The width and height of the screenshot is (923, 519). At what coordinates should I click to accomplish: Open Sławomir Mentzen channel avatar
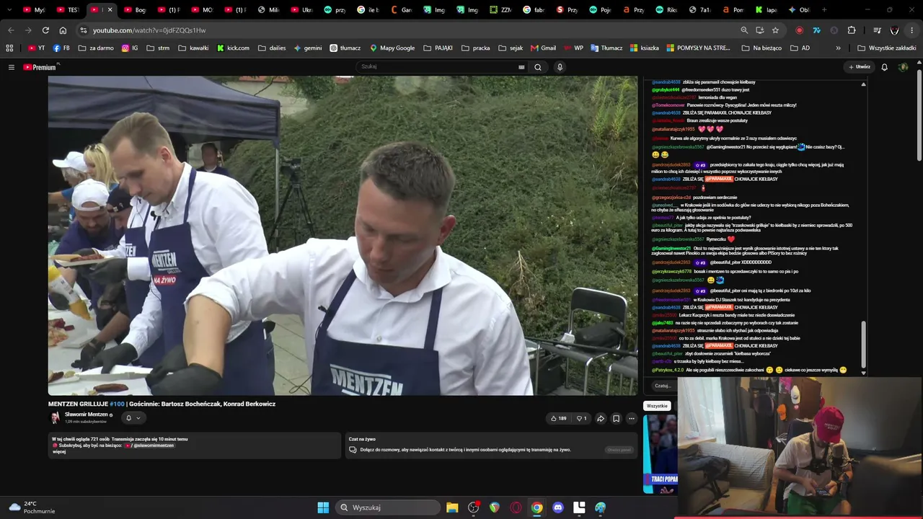(55, 417)
